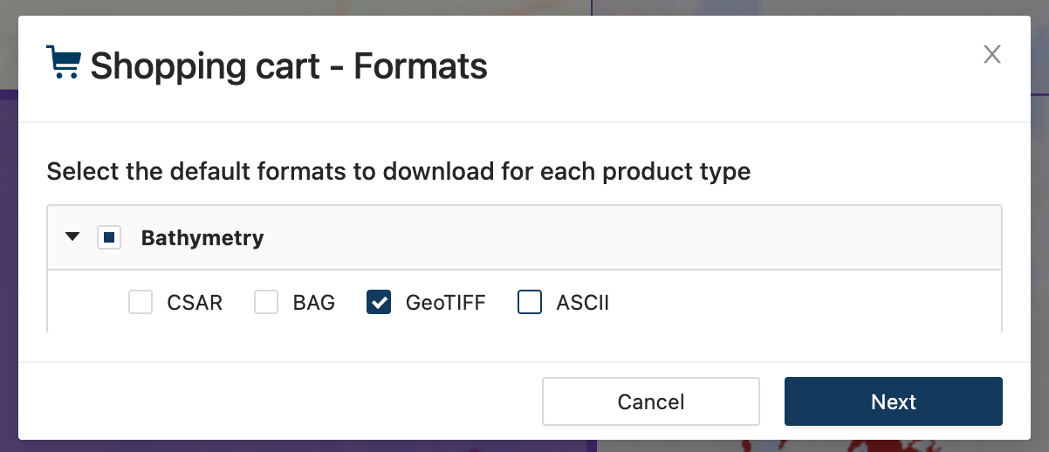
Task: Enable the CSAR format checkbox
Action: tap(141, 303)
